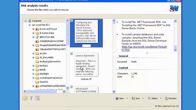Select the AI_RecycleBin tree item
The height and width of the screenshot is (110, 196).
pyautogui.click(x=47, y=57)
